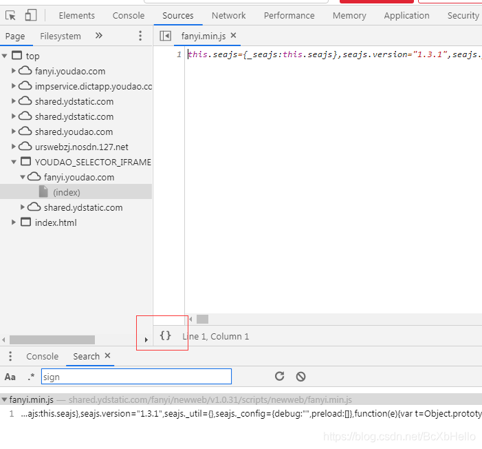
Task: Click the Line 1, Column 1 status text
Action: (215, 336)
